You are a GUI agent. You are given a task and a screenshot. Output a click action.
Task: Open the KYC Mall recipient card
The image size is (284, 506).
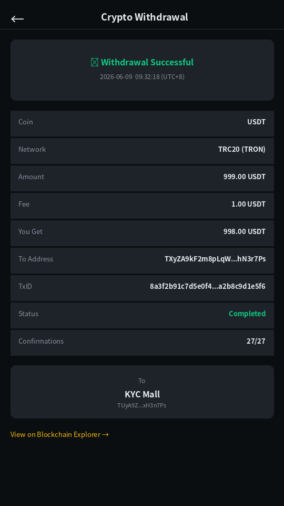pyautogui.click(x=142, y=392)
